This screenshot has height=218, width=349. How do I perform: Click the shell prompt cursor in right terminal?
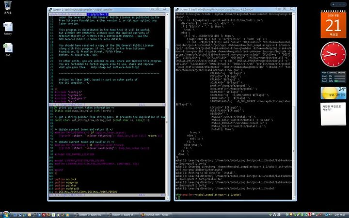[x=179, y=198]
